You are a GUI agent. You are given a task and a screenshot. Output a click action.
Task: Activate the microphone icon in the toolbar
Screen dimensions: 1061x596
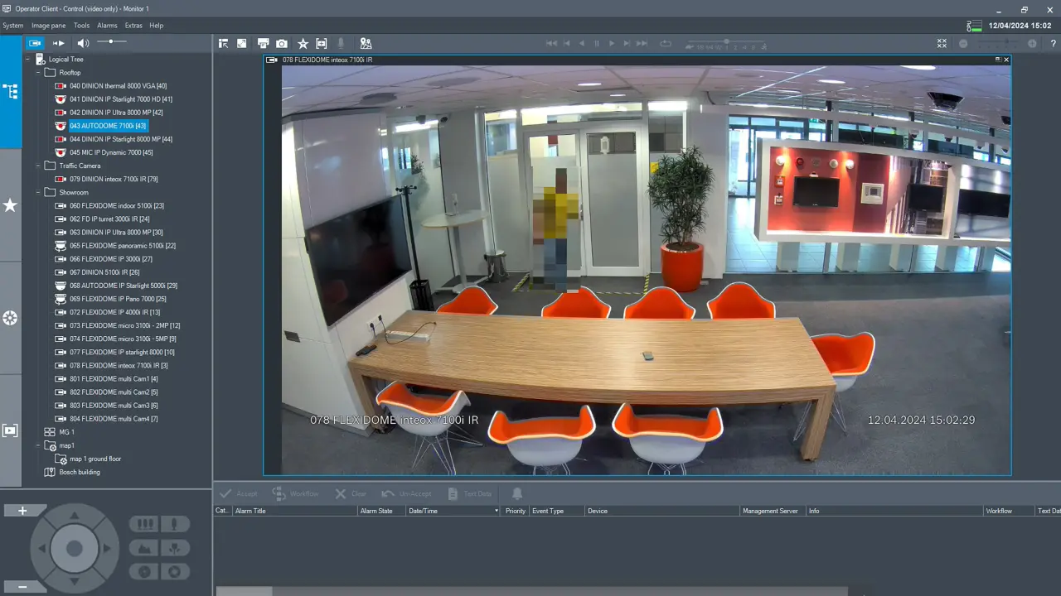pos(341,43)
